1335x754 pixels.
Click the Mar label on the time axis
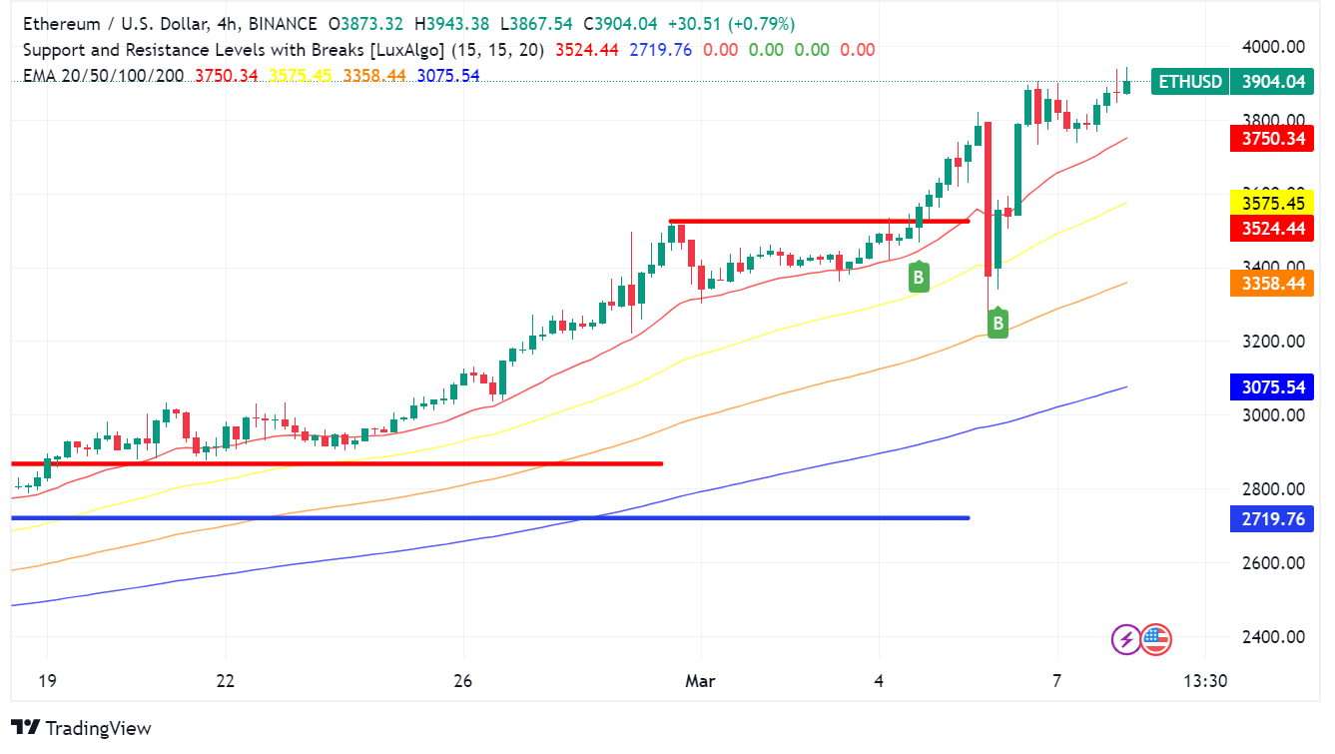(700, 680)
